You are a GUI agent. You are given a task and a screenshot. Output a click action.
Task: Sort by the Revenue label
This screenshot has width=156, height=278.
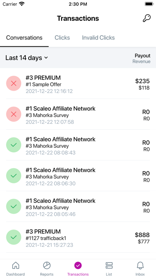click(x=142, y=62)
